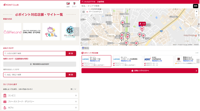
Task: Click the d POINT CLUB logo
Action: [x=11, y=5]
